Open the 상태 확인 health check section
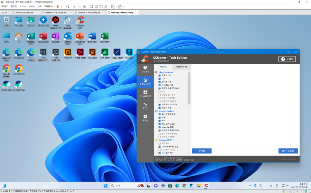Screen dimensions: 311x193 tap(145, 70)
